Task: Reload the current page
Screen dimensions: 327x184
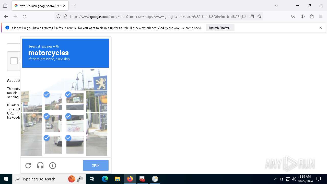Action: (25, 17)
